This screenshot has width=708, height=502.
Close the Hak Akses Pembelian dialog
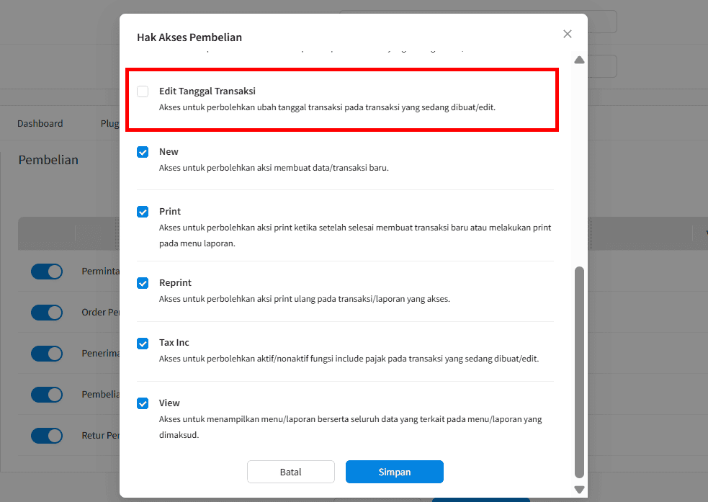(x=568, y=34)
